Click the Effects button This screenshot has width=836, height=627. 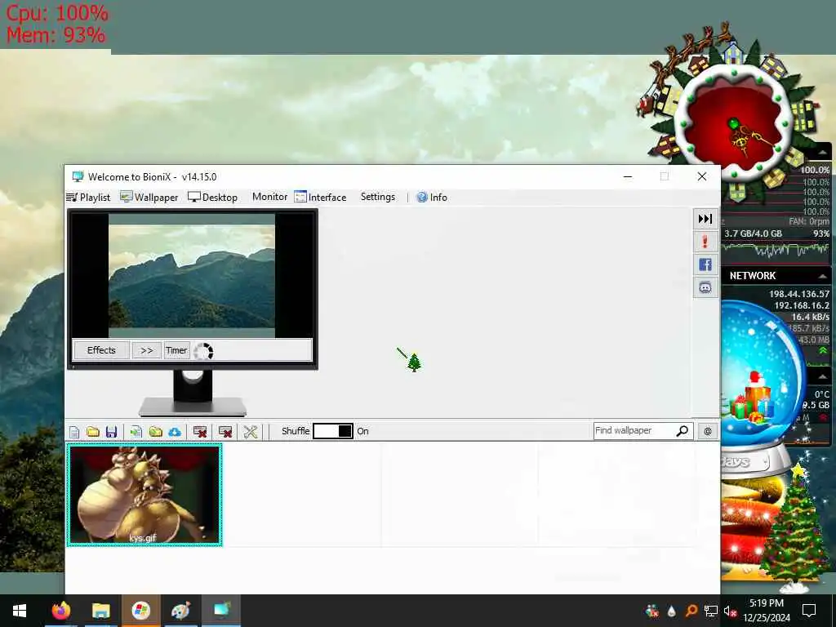(101, 350)
